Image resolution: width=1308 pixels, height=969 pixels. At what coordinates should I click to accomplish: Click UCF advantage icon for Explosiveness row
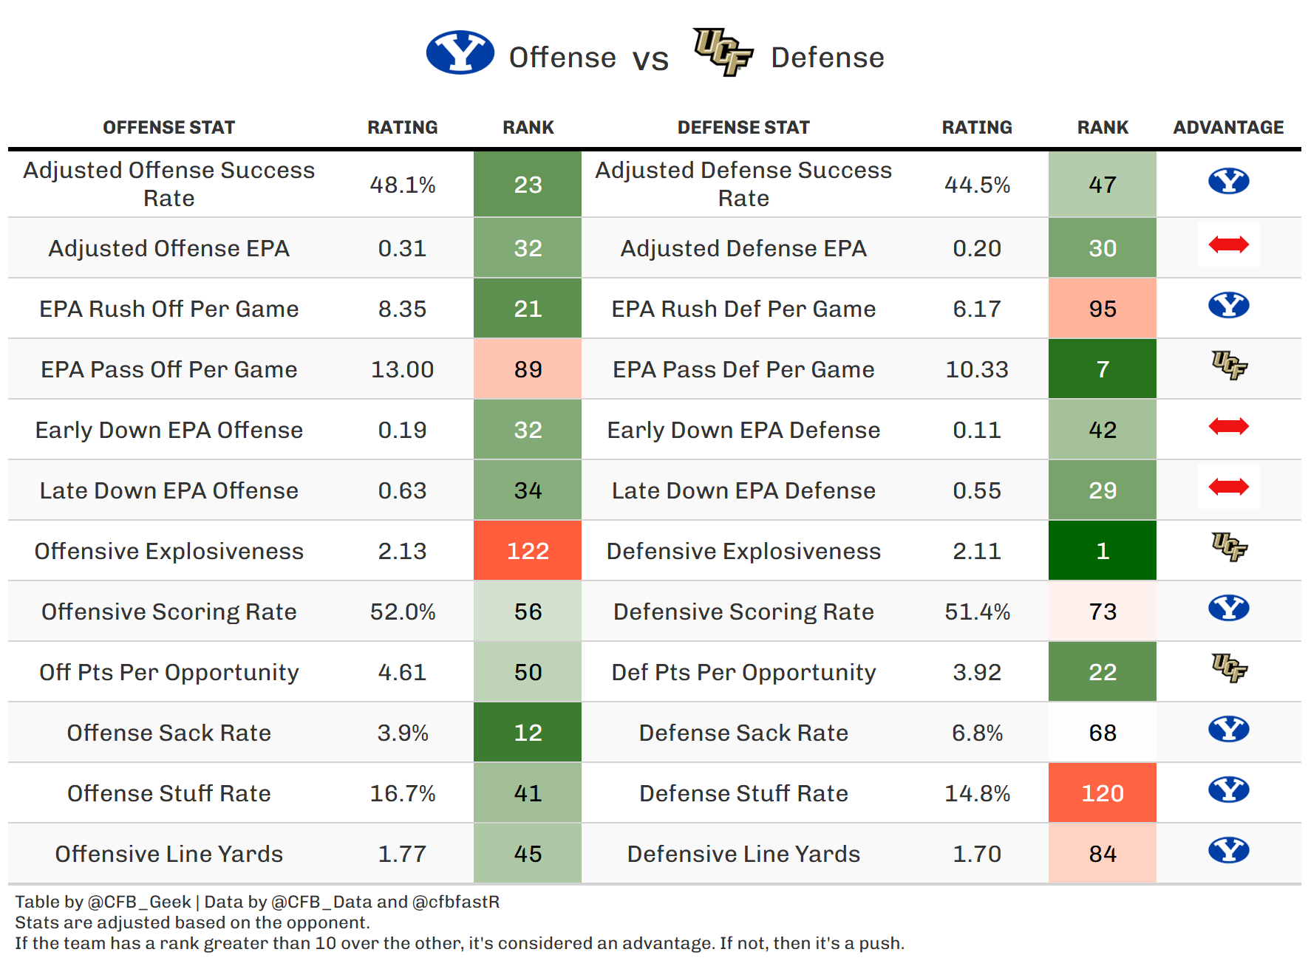point(1229,547)
